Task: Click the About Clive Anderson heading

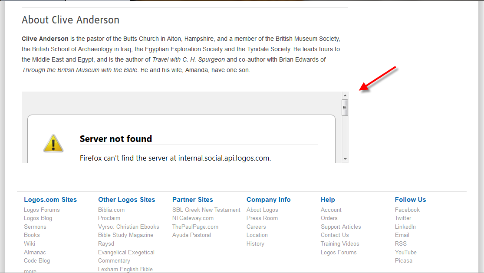Action: tap(70, 20)
